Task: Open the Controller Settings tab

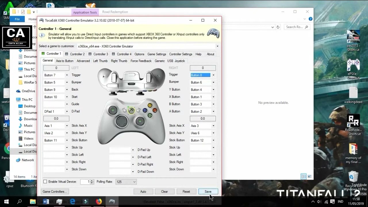Action: point(181,54)
